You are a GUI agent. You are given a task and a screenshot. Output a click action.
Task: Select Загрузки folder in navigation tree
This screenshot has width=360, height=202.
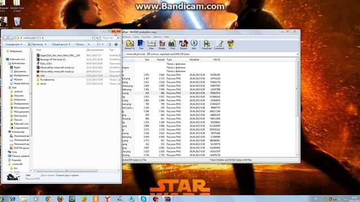pos(17,95)
